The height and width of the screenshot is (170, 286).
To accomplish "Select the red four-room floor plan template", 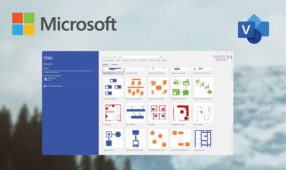I will (158, 113).
